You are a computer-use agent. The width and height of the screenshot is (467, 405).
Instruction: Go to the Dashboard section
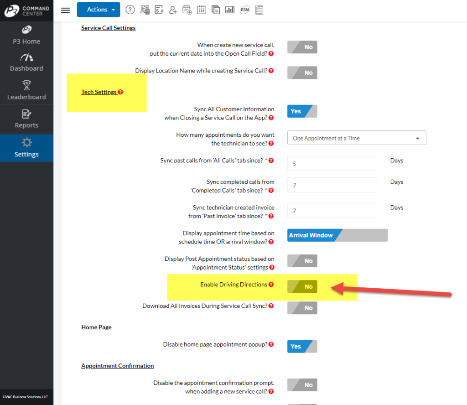(x=26, y=62)
